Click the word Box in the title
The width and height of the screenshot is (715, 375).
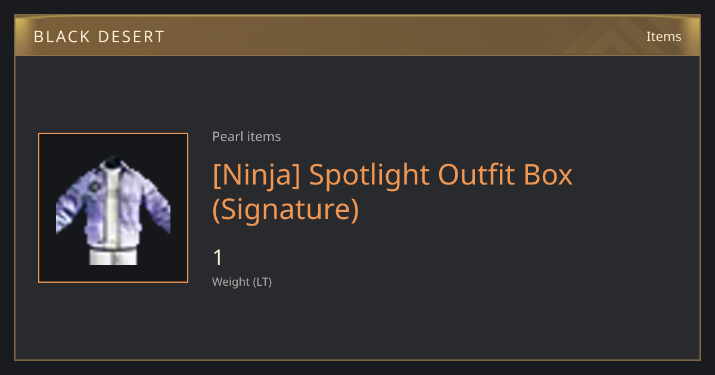click(x=549, y=175)
